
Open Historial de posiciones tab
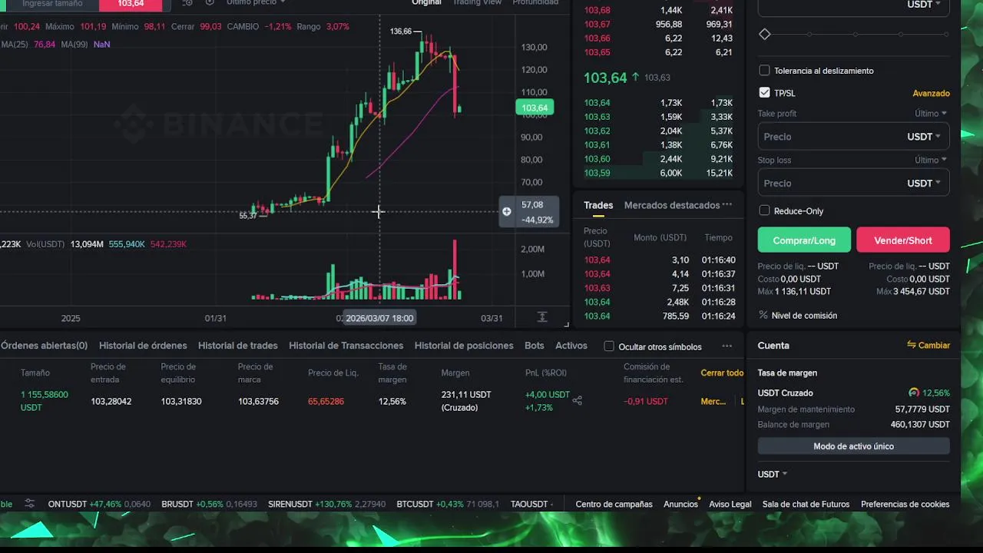point(464,346)
